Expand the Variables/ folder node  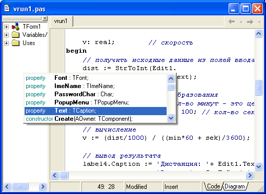point(6,35)
